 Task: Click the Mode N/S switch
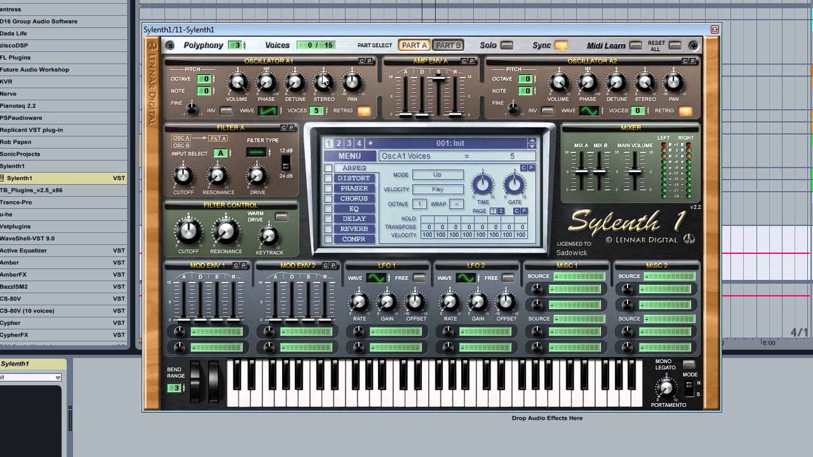click(690, 388)
